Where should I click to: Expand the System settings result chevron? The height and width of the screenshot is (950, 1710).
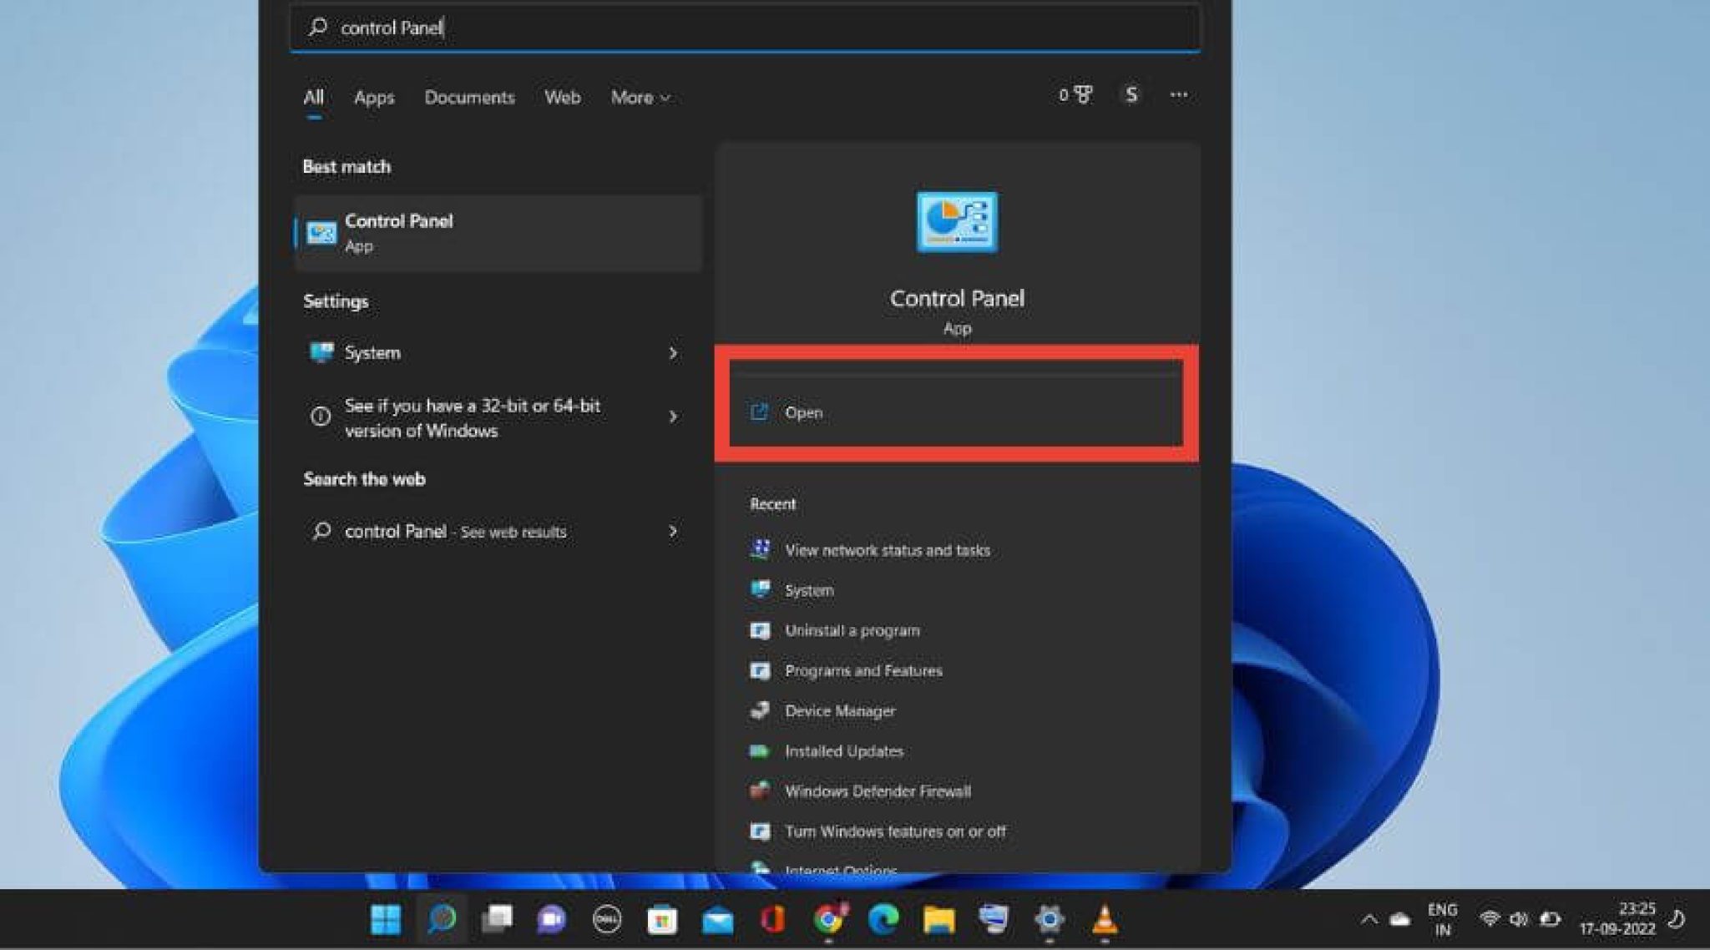[673, 353]
